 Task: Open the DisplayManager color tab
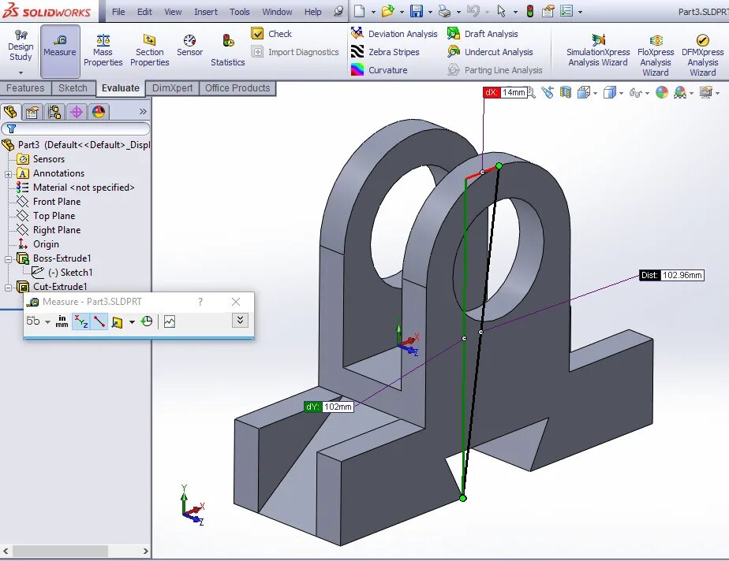[99, 112]
